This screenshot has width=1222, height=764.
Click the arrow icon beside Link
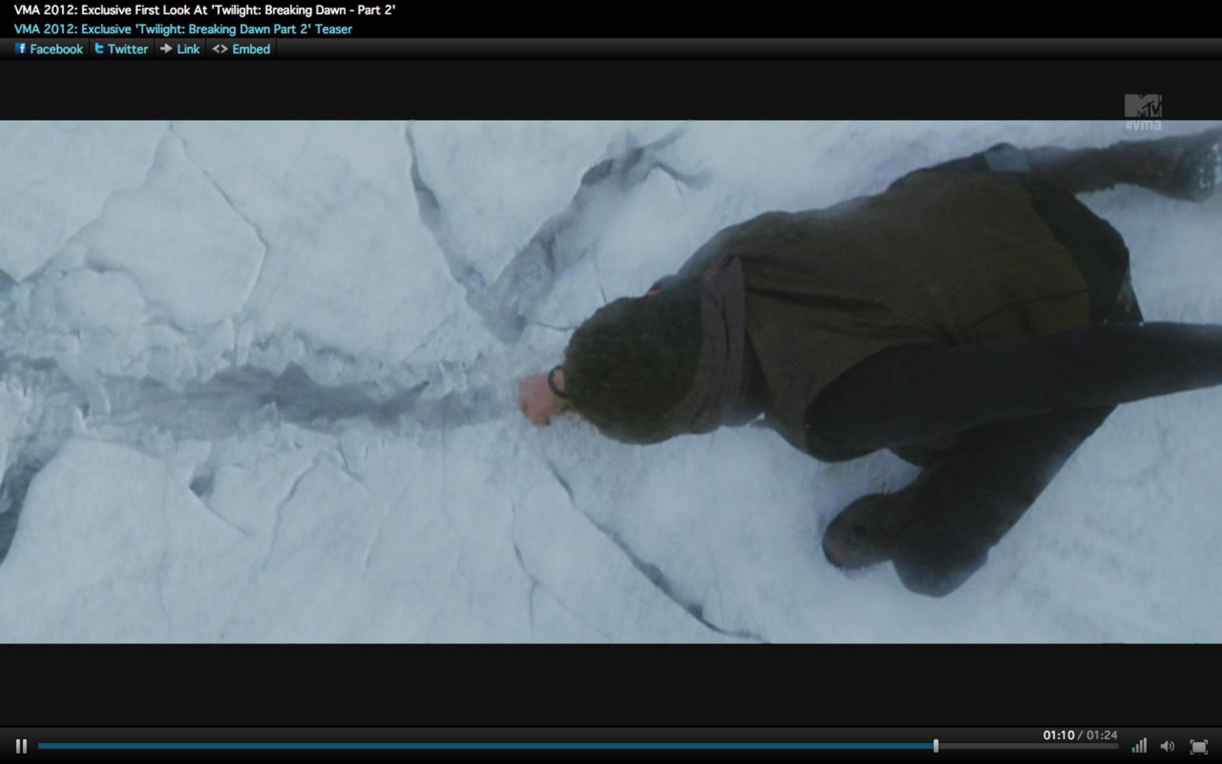pos(166,48)
